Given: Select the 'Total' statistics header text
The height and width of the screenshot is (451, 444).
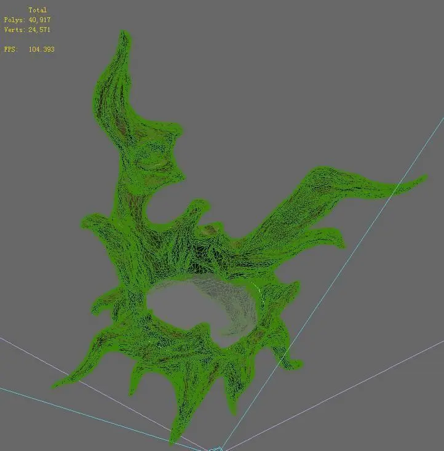Looking at the screenshot, I should (38, 10).
